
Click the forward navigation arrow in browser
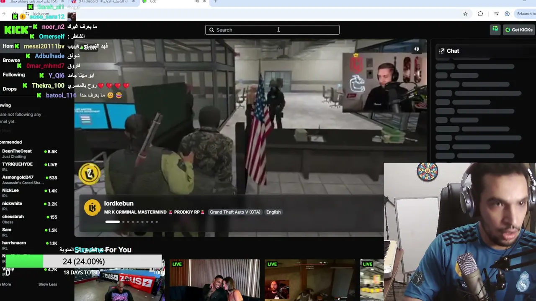[3, 14]
